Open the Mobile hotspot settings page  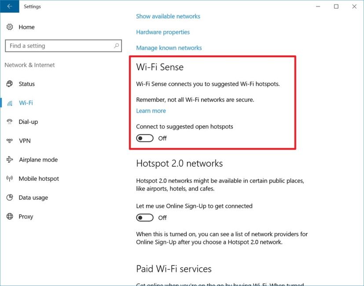(39, 179)
